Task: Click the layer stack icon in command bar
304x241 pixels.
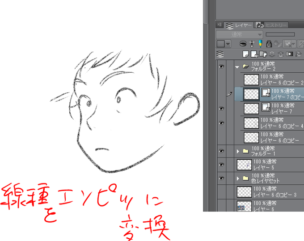Action: tap(220, 54)
